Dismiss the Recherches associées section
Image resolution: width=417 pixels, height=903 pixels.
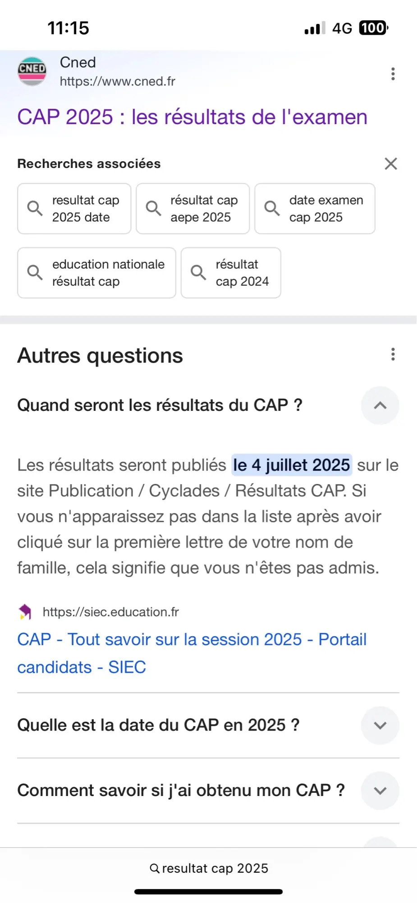tap(390, 163)
